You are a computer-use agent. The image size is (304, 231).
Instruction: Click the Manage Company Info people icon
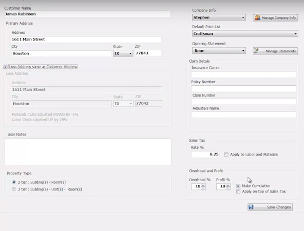pos(257,18)
